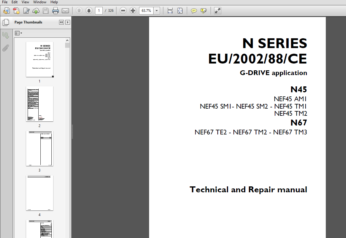Open the Edit menu

pos(15,2)
